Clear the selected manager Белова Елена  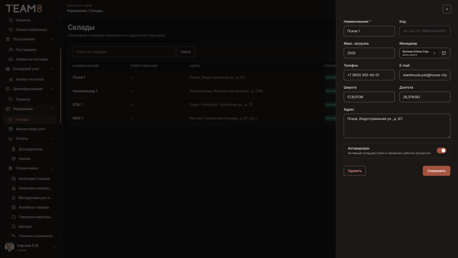434,53
